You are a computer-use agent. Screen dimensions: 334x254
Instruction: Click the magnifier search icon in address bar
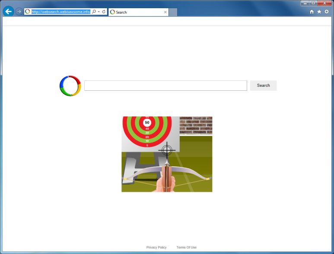click(x=94, y=12)
